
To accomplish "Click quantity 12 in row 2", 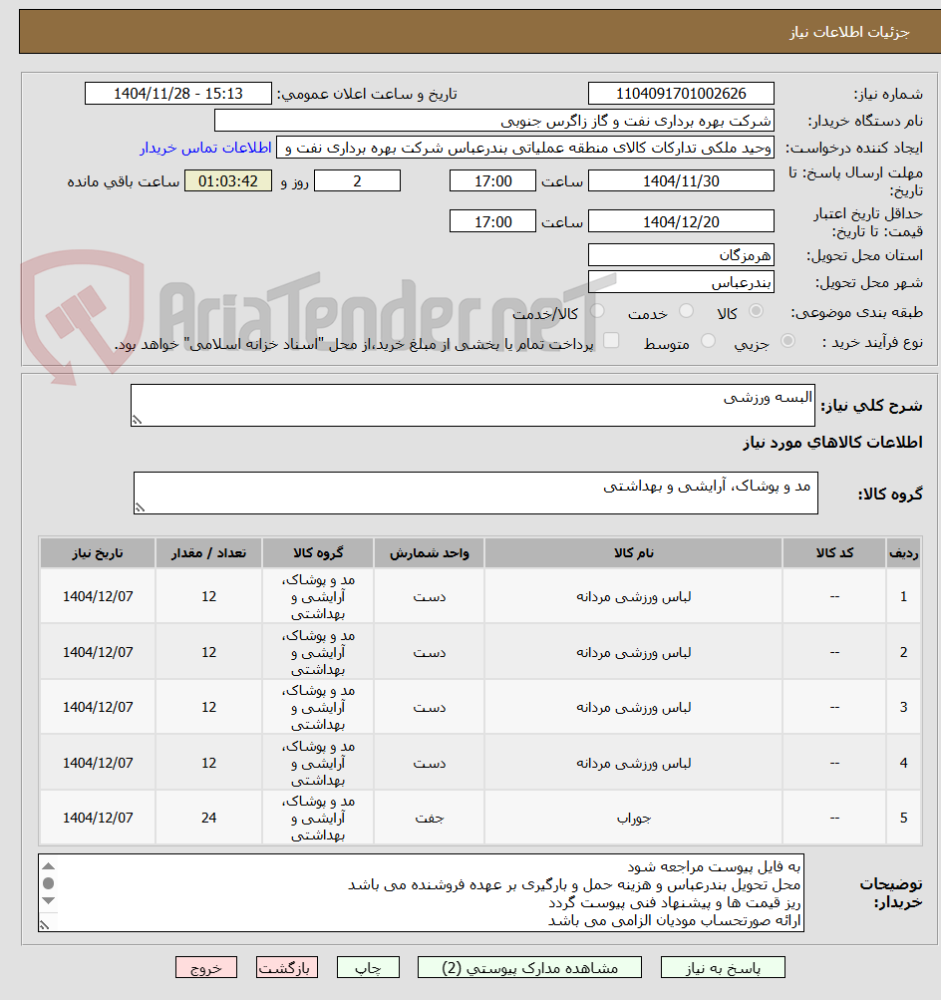I will pyautogui.click(x=209, y=652).
